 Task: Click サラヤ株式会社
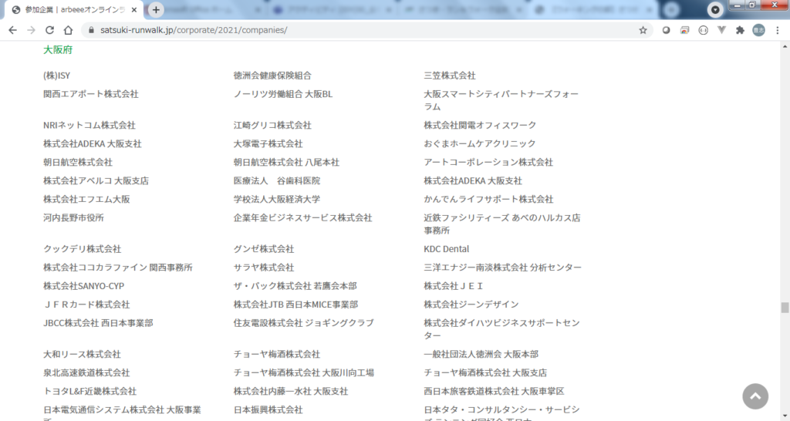click(264, 268)
